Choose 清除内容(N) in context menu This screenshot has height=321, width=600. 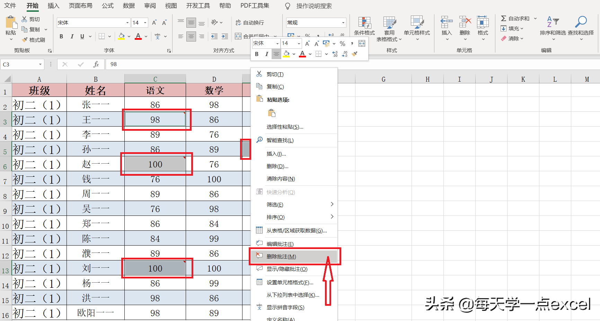pos(294,179)
